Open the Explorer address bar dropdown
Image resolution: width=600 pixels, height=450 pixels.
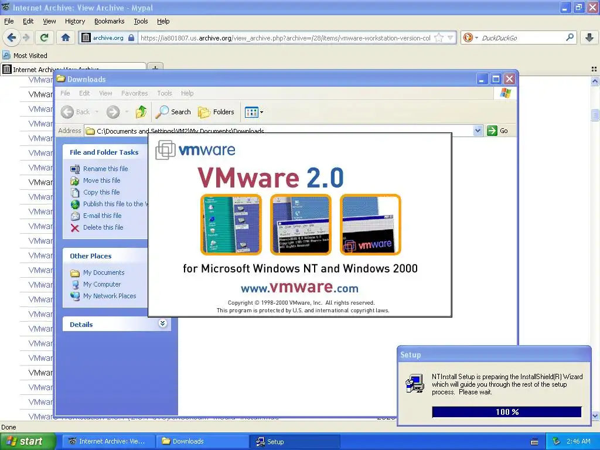tap(477, 131)
